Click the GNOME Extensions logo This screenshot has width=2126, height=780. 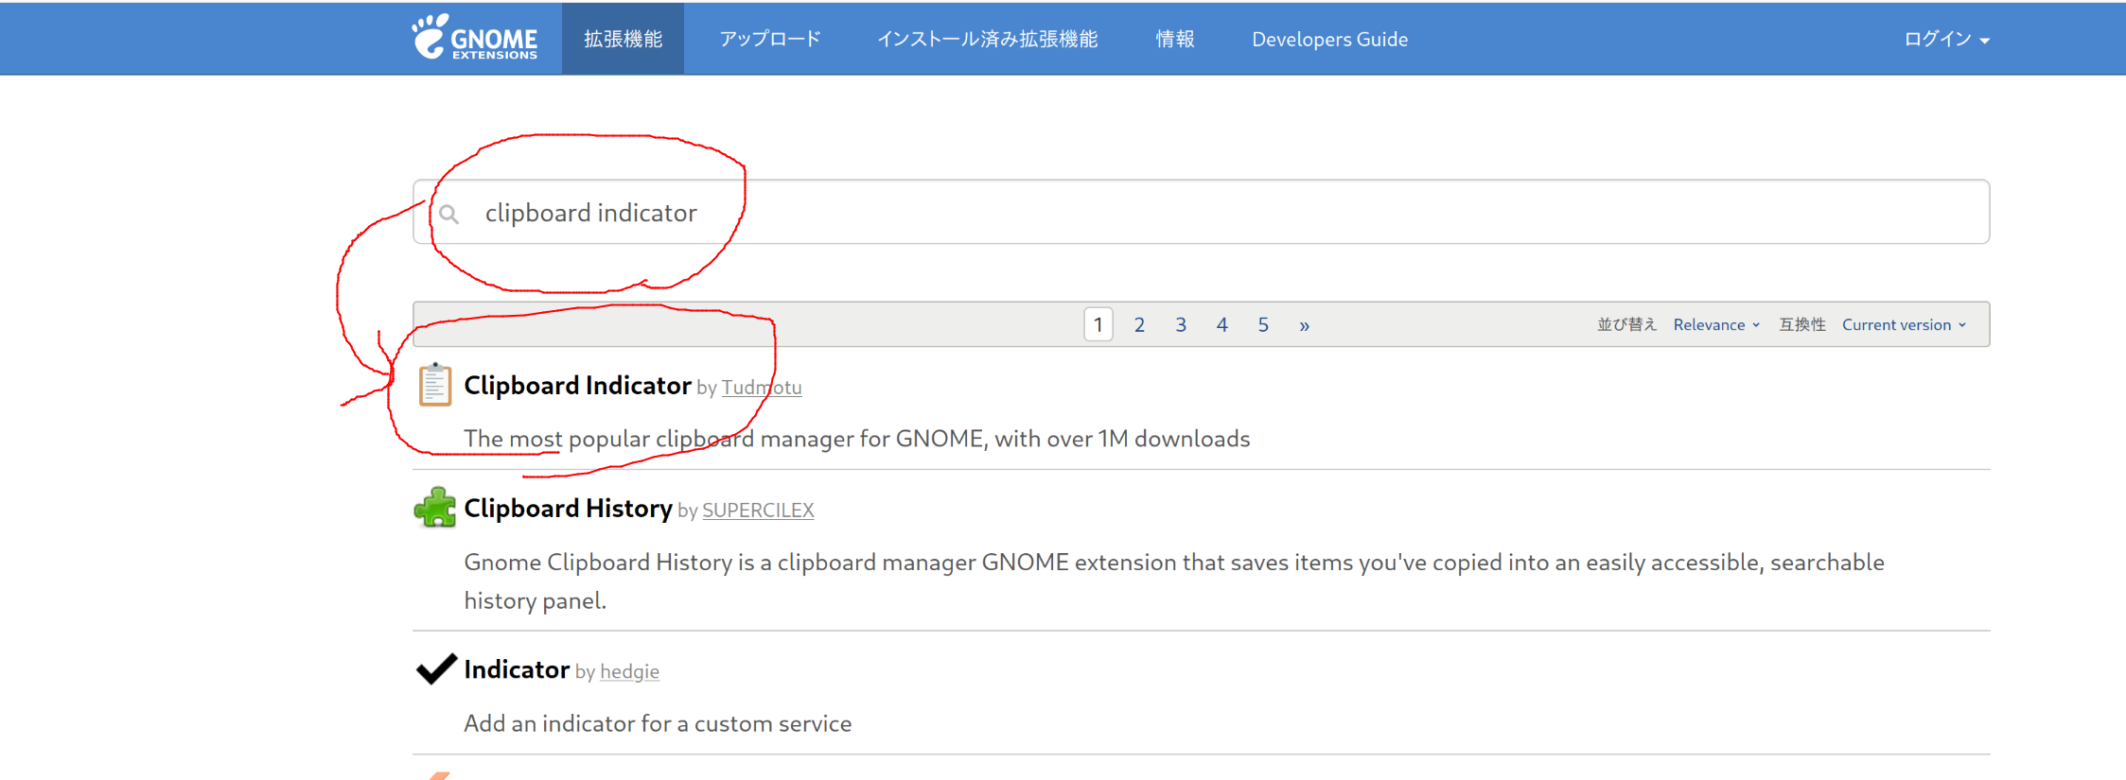[x=475, y=38]
